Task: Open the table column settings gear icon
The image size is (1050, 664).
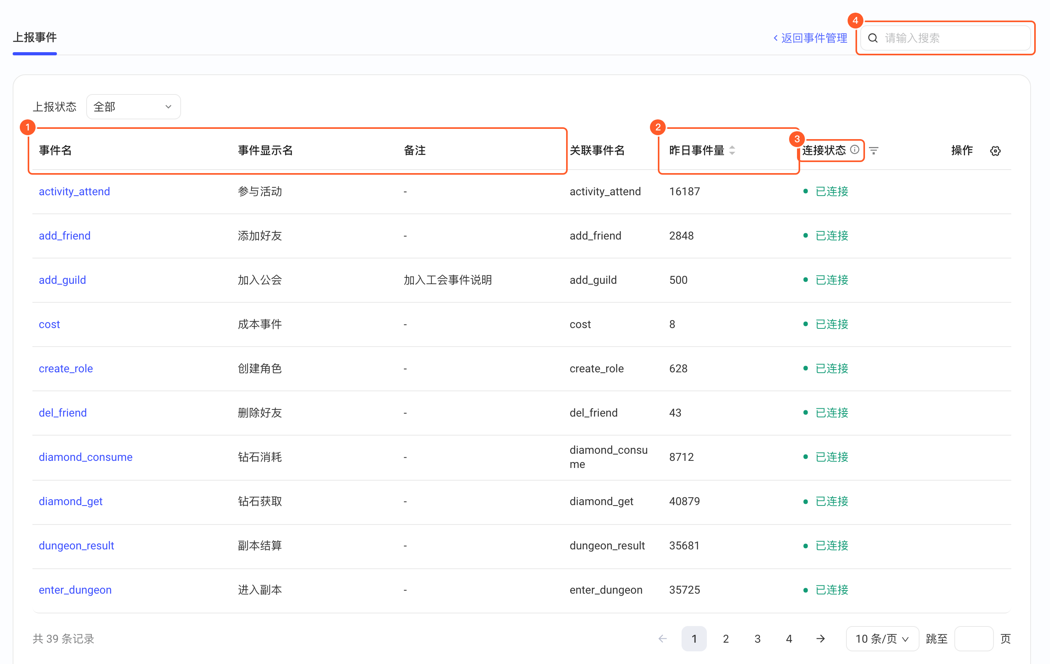Action: pyautogui.click(x=995, y=151)
